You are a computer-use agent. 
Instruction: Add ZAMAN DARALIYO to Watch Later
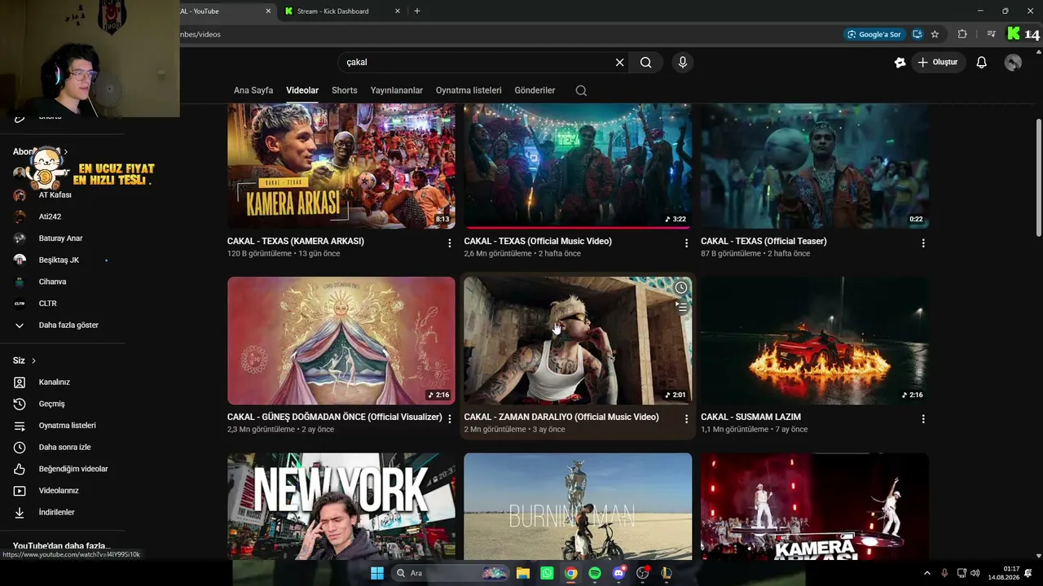(681, 288)
